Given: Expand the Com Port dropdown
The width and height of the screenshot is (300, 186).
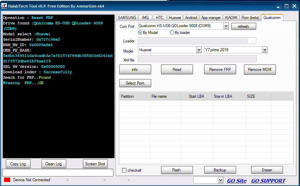Looking at the screenshot, I should tap(226, 26).
